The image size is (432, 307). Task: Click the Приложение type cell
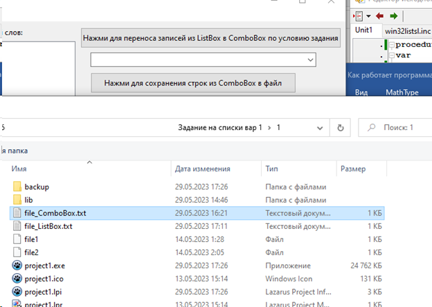[288, 266]
